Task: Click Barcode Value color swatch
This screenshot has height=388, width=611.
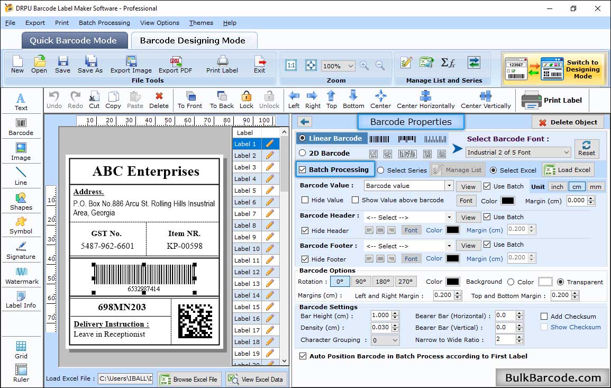Action: tap(507, 201)
